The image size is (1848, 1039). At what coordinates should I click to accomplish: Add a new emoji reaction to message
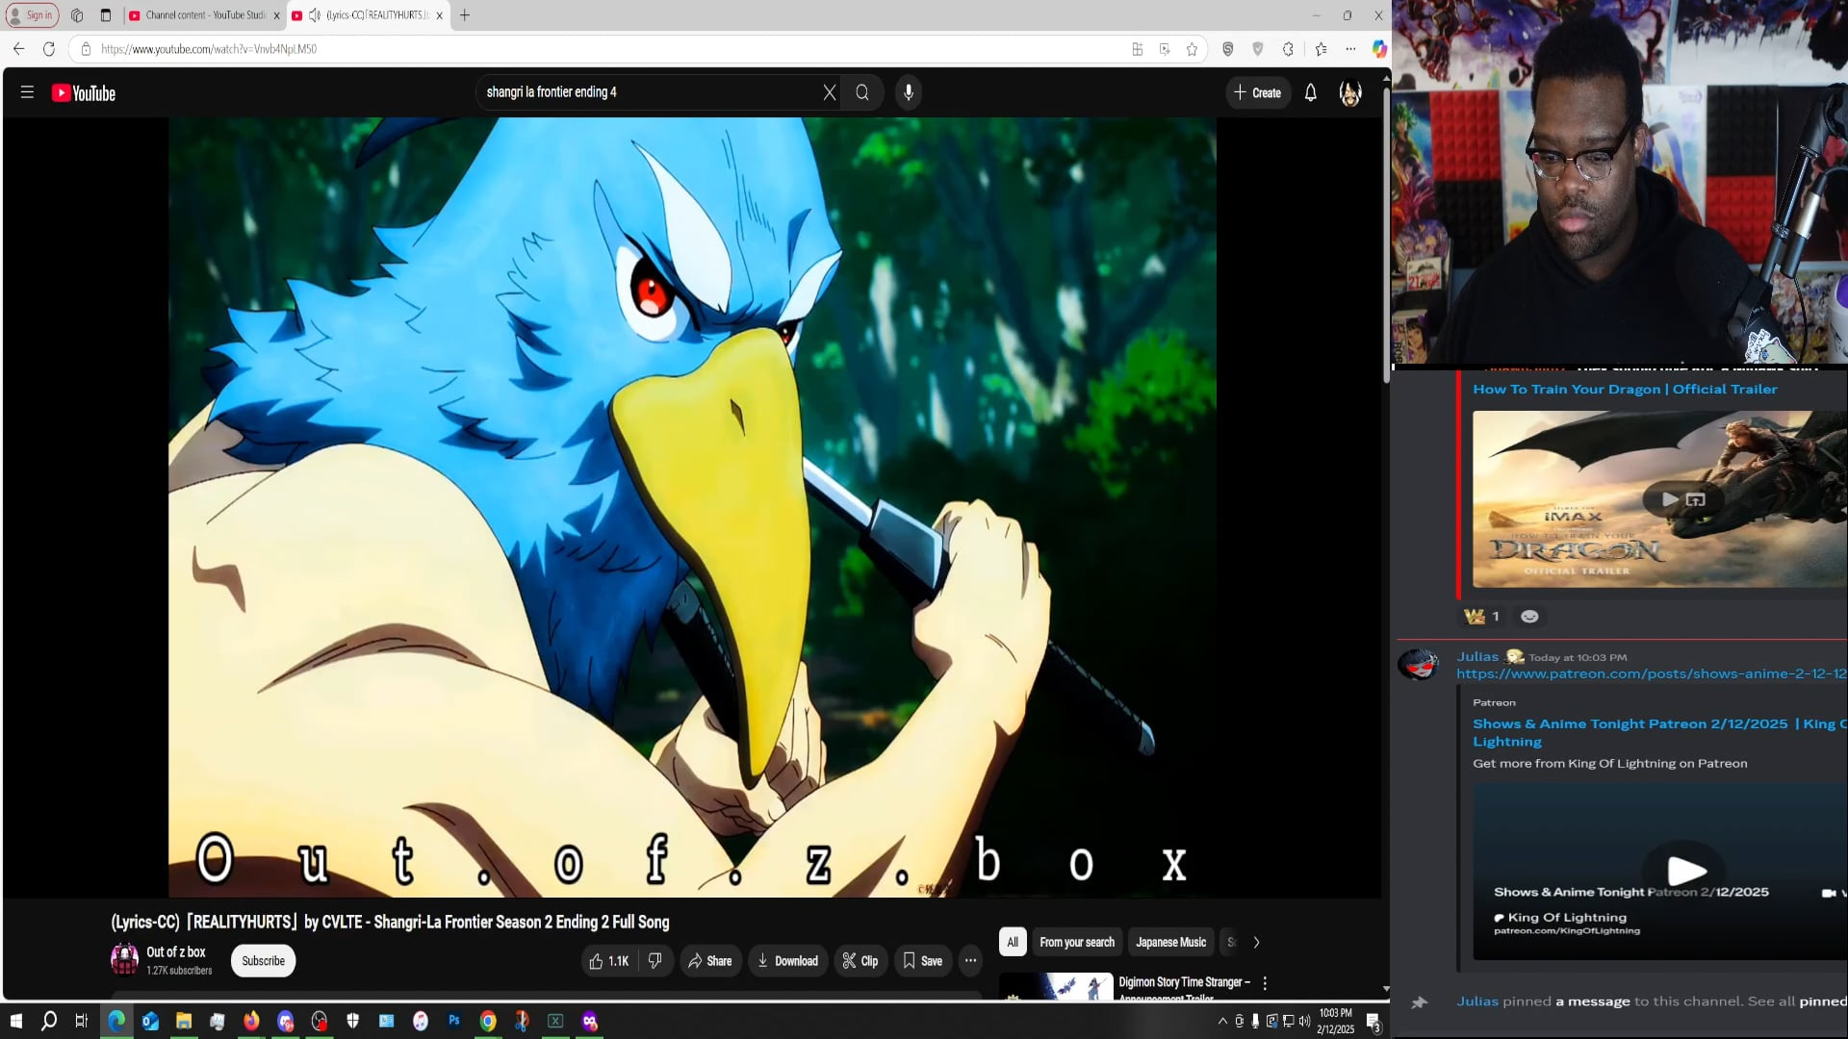click(x=1529, y=617)
